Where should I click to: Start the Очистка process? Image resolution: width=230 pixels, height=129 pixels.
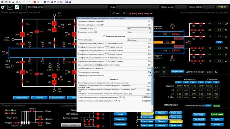point(120,119)
